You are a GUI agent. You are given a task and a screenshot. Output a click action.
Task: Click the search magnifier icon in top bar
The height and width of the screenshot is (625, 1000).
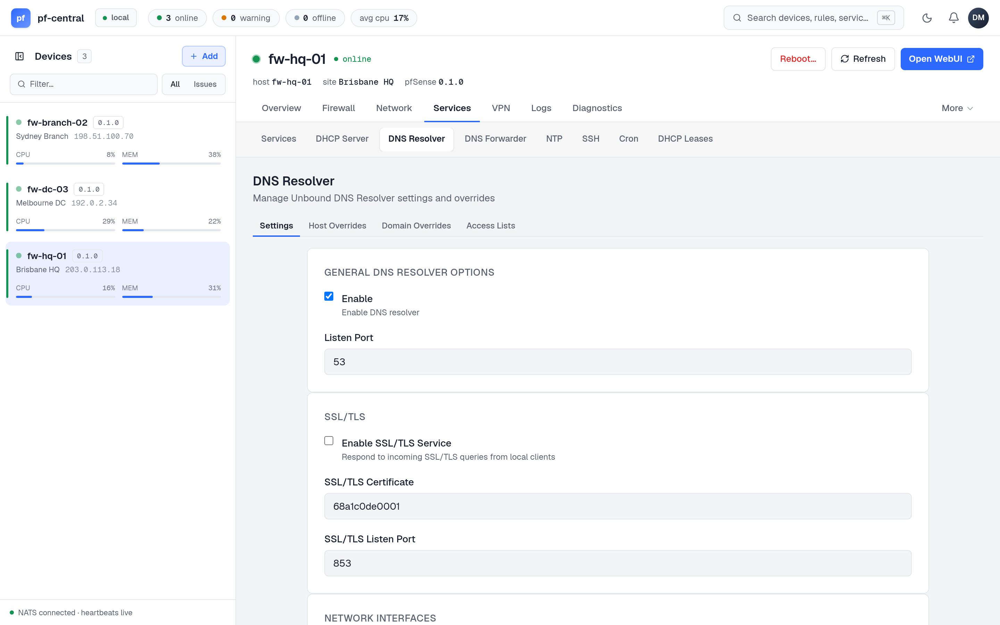737,18
